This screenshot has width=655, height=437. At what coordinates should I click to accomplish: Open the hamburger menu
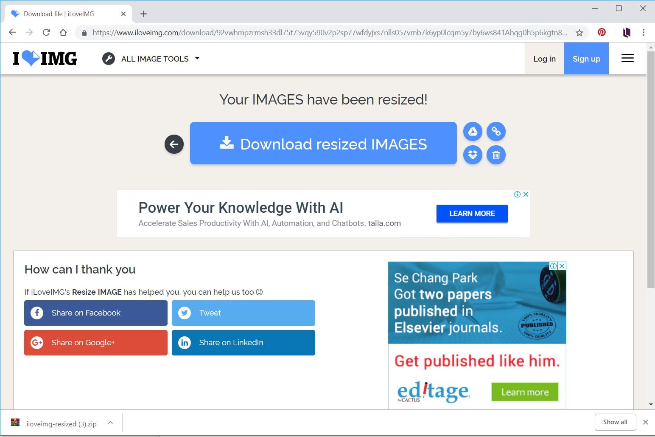627,59
